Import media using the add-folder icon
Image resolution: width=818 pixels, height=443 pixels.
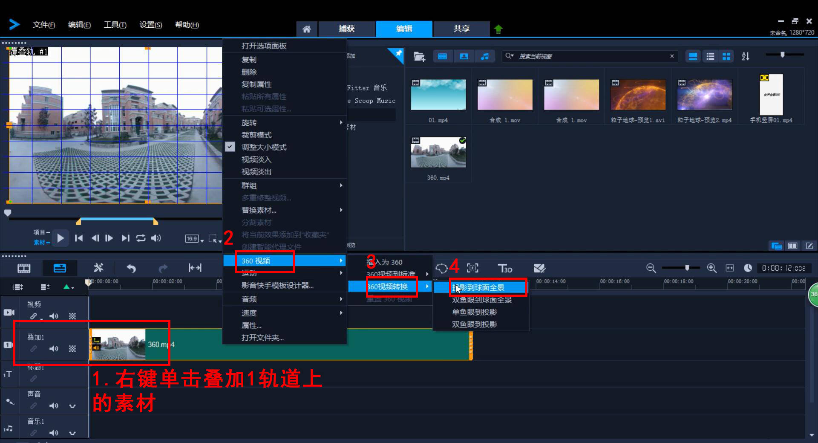pos(419,56)
